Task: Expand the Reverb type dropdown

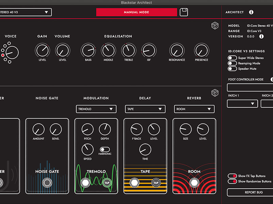Action: pos(194,109)
